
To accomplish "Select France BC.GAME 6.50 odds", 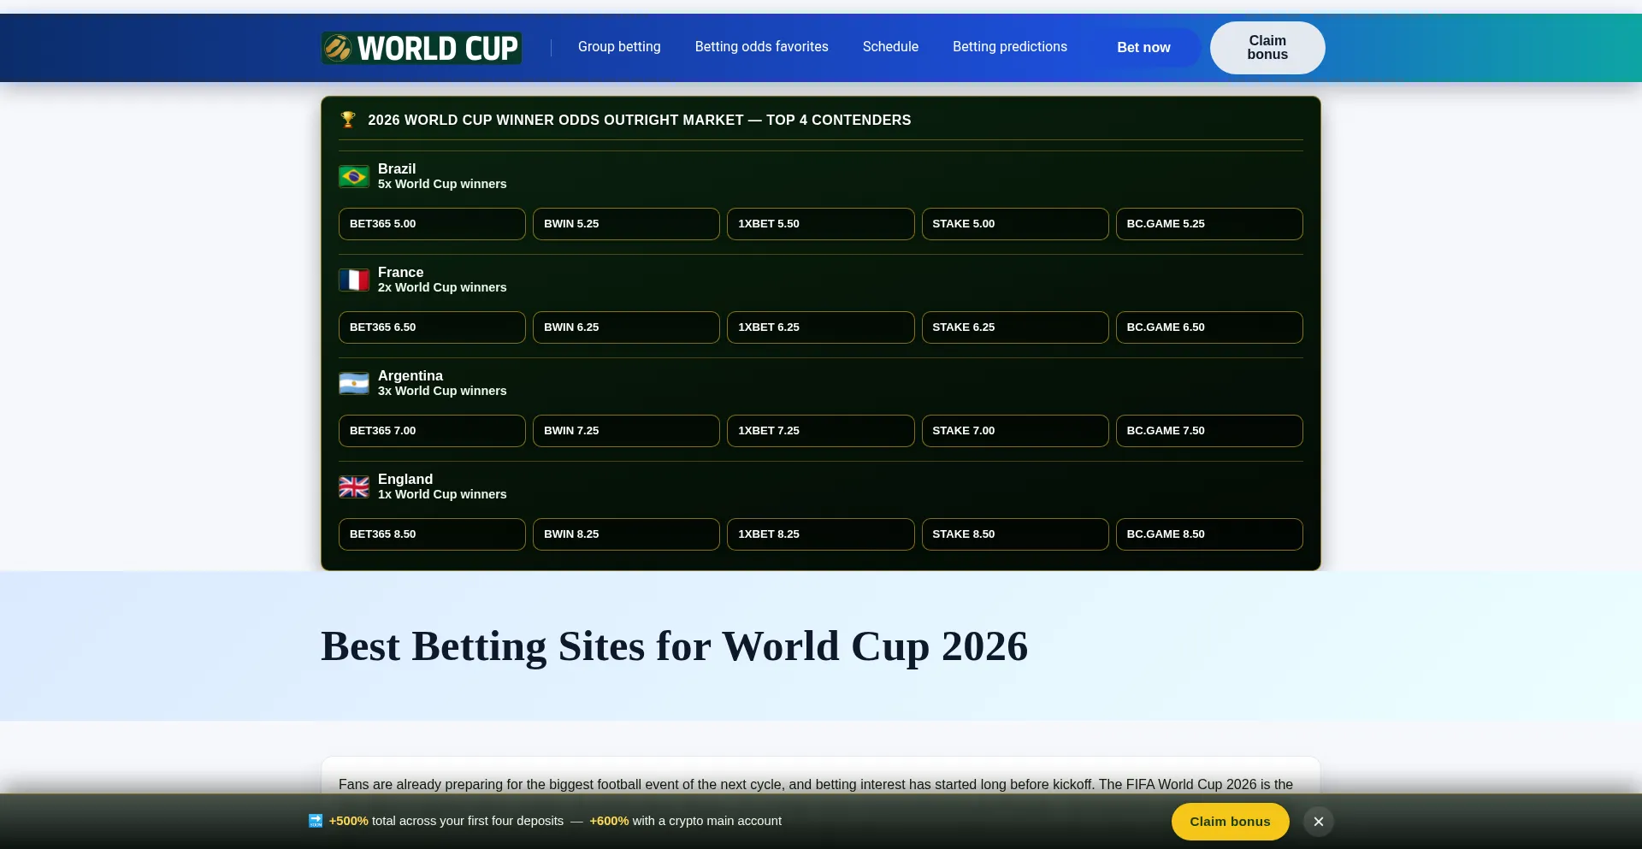I will pos(1209,327).
